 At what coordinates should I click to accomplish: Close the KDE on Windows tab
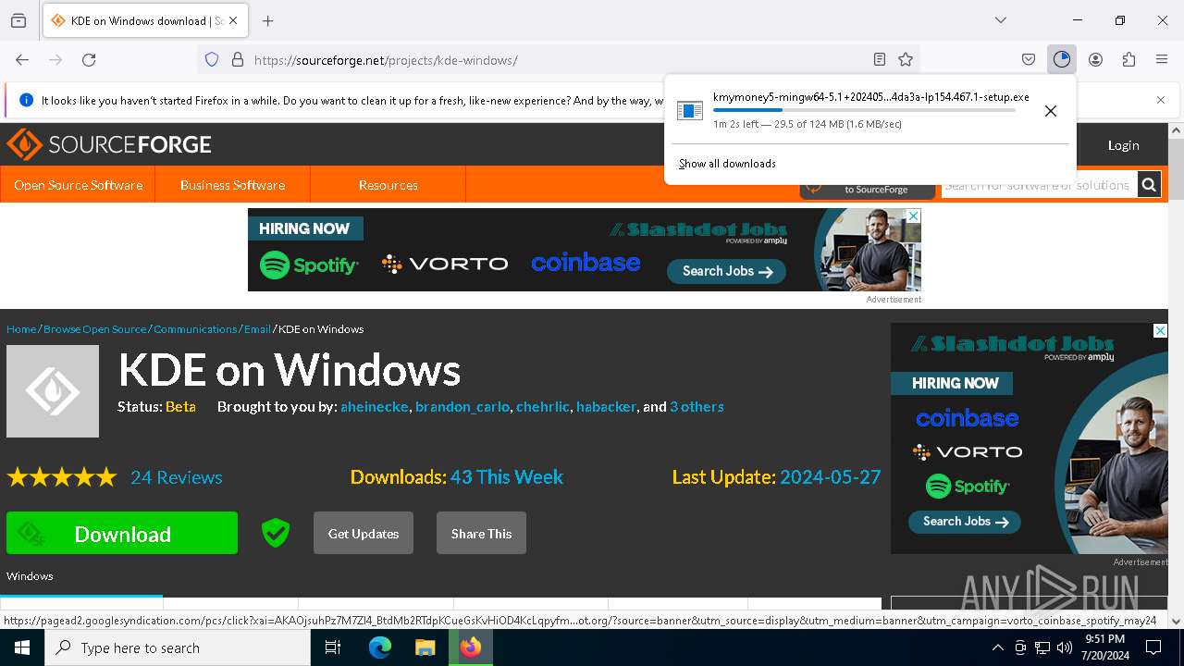click(232, 20)
